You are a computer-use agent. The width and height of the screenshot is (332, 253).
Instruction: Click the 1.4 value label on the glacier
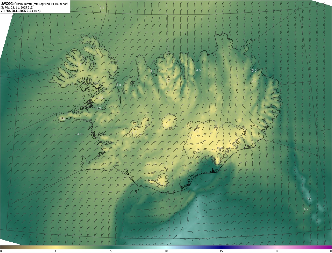pos(134,132)
